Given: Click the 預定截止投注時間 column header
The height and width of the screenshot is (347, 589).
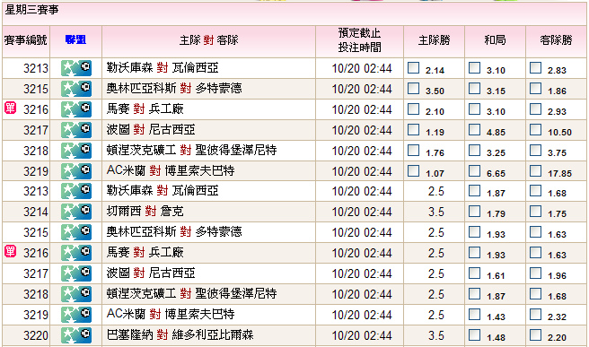Looking at the screenshot, I should [359, 40].
